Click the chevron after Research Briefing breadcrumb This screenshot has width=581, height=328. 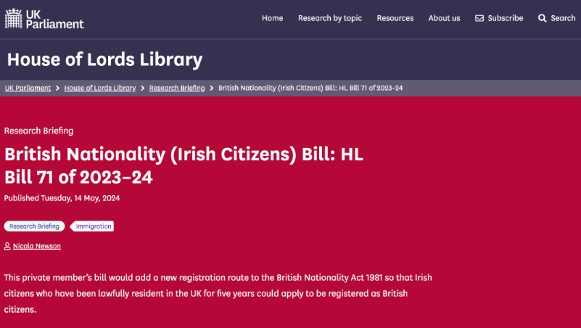pyautogui.click(x=212, y=89)
